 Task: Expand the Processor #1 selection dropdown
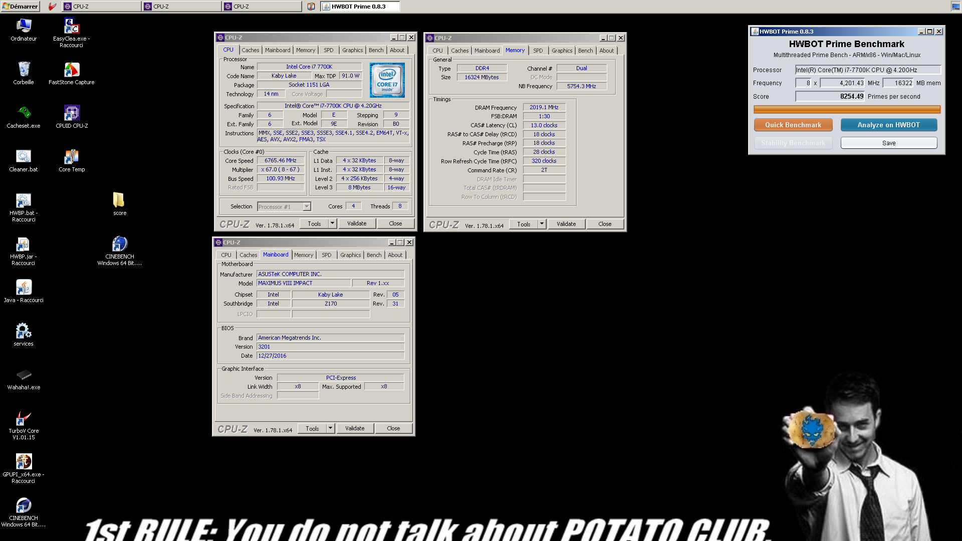[307, 206]
